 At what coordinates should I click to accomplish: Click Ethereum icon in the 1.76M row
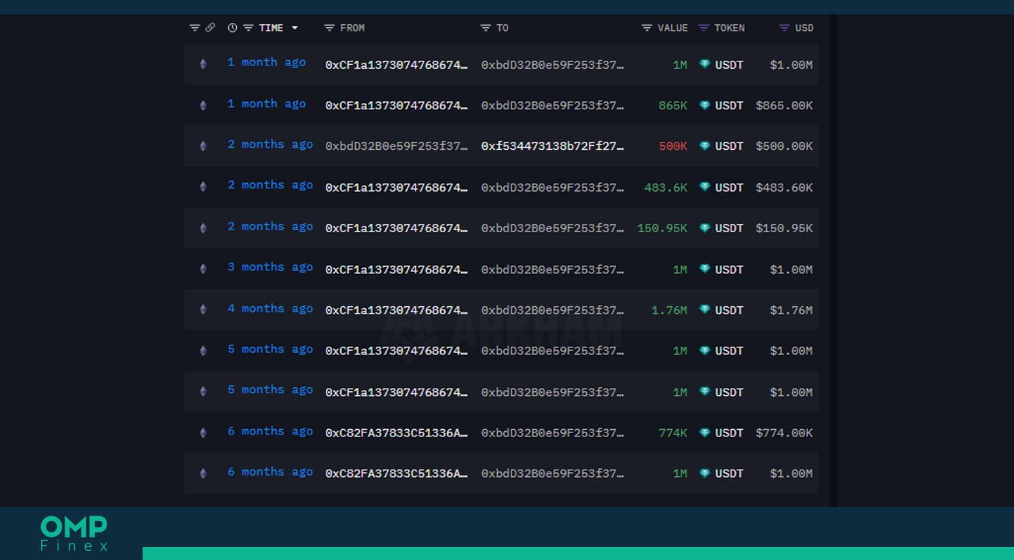[203, 309]
